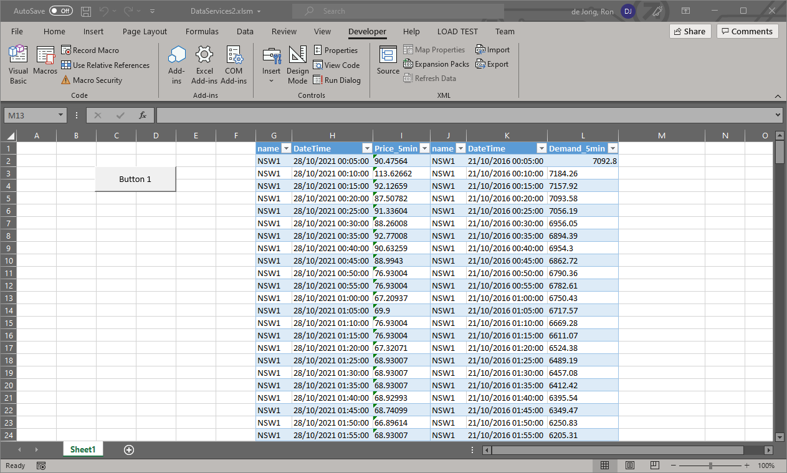The width and height of the screenshot is (787, 473).
Task: Switch to the Formulas tab
Action: 202,32
